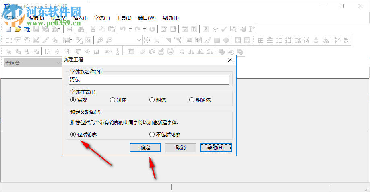The width and height of the screenshot is (370, 192).
Task: Click the AV kerning icon
Action: [215, 29]
